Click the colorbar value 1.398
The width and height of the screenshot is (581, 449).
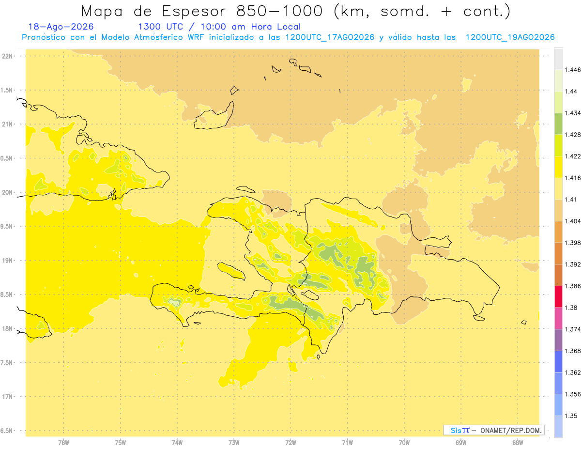point(574,243)
